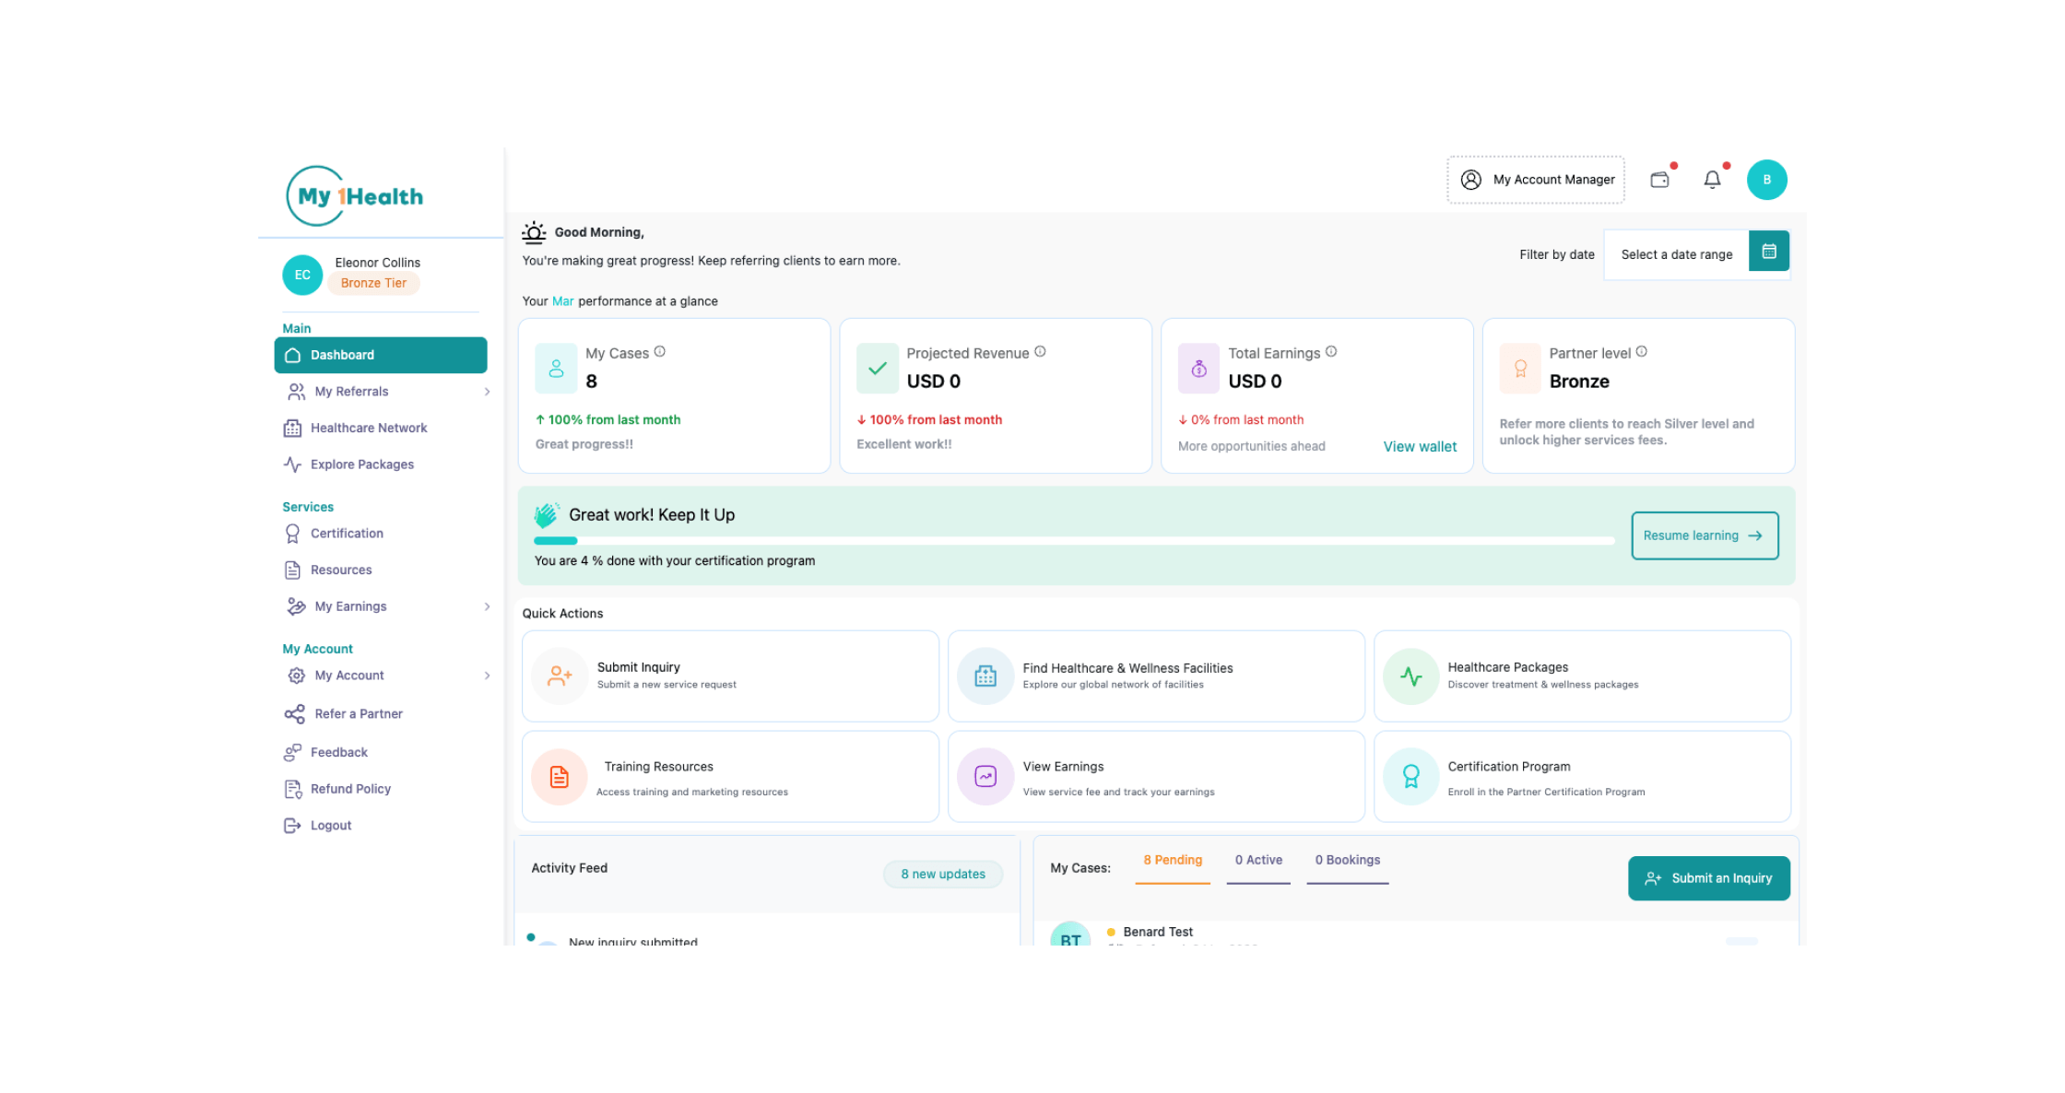Viewport: 2065px width, 1093px height.
Task: Click 'Great work! Keep It Up' heading
Action: point(652,515)
